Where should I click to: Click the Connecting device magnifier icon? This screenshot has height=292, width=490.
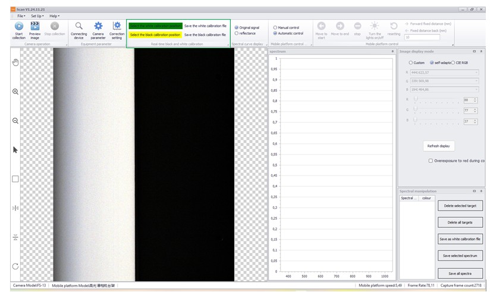click(x=78, y=27)
